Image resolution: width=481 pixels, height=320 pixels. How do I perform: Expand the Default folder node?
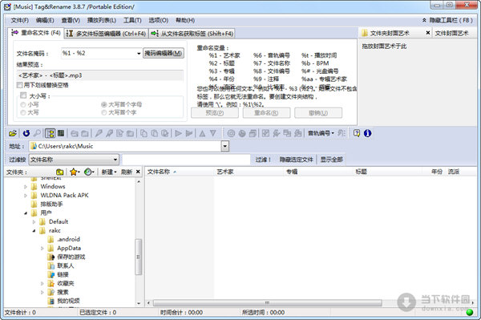[x=34, y=222]
